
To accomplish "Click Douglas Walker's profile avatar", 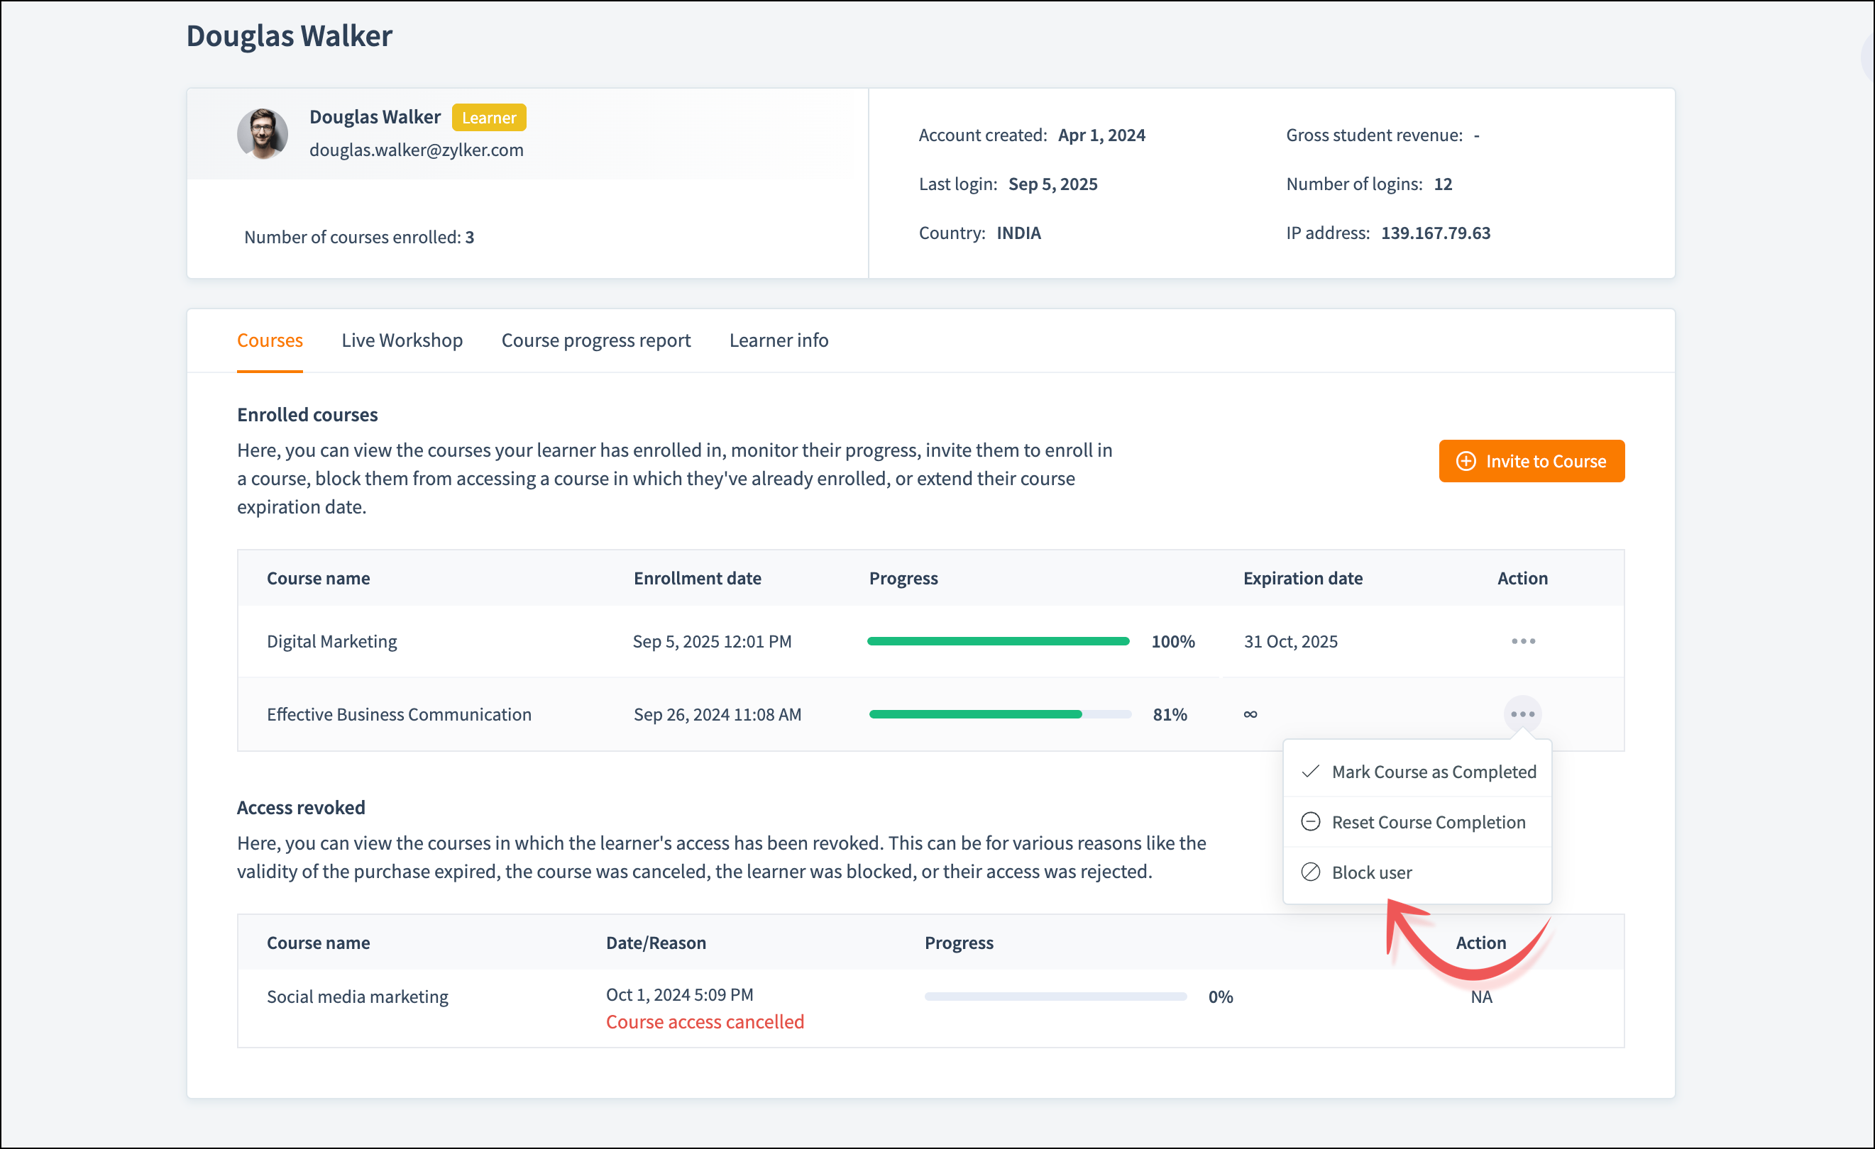I will point(263,134).
